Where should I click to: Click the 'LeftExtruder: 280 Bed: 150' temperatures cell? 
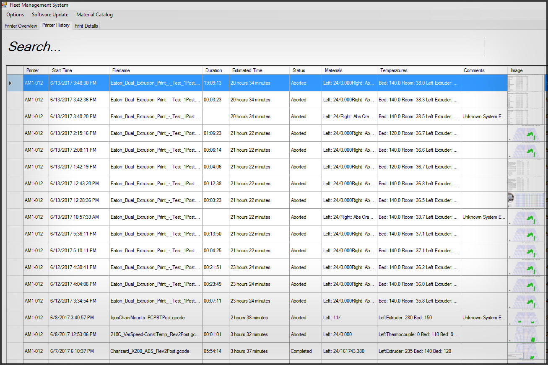[419, 318]
